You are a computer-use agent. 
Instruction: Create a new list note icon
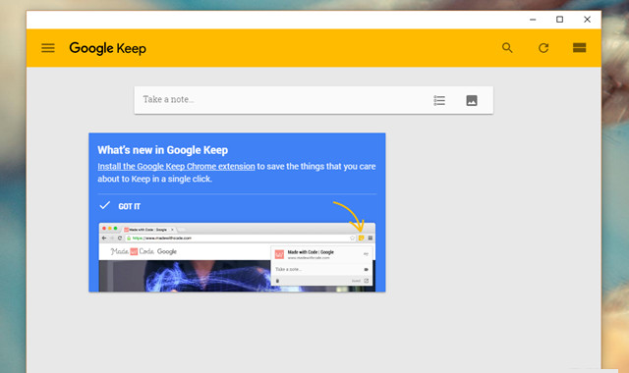coord(439,100)
